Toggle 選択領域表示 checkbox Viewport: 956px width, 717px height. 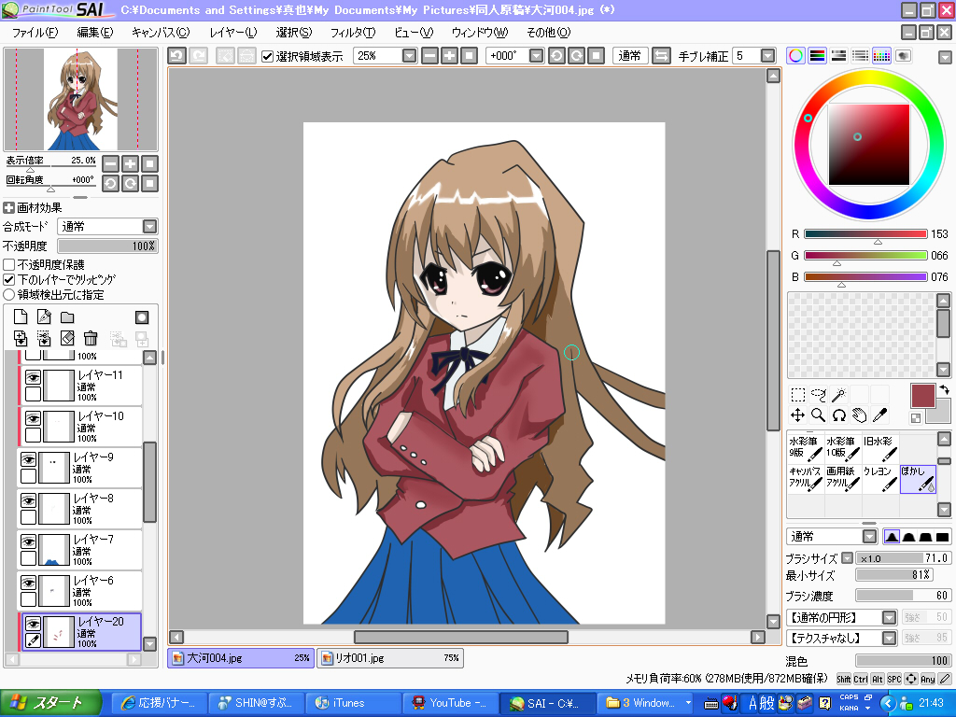click(267, 57)
